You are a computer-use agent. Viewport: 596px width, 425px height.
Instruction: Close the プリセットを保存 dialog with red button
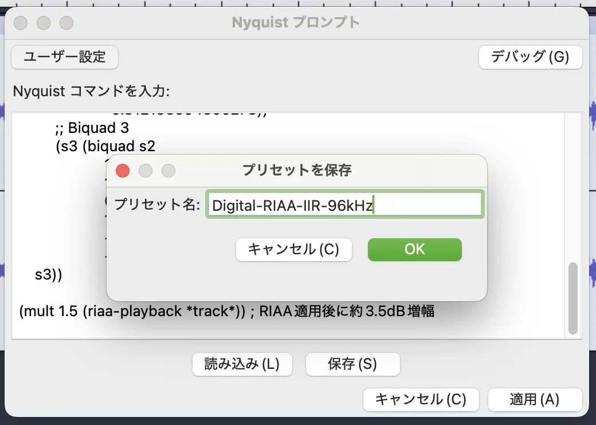click(x=123, y=171)
